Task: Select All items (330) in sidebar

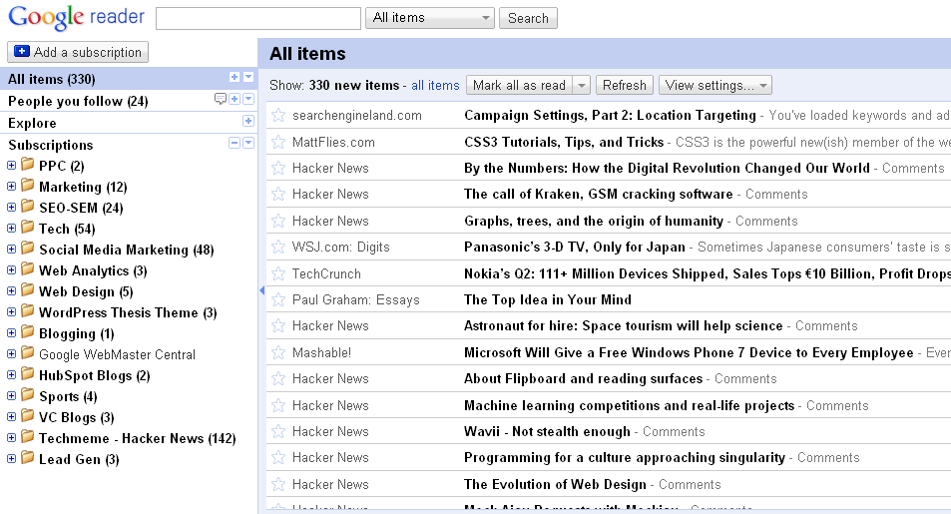Action: click(52, 79)
